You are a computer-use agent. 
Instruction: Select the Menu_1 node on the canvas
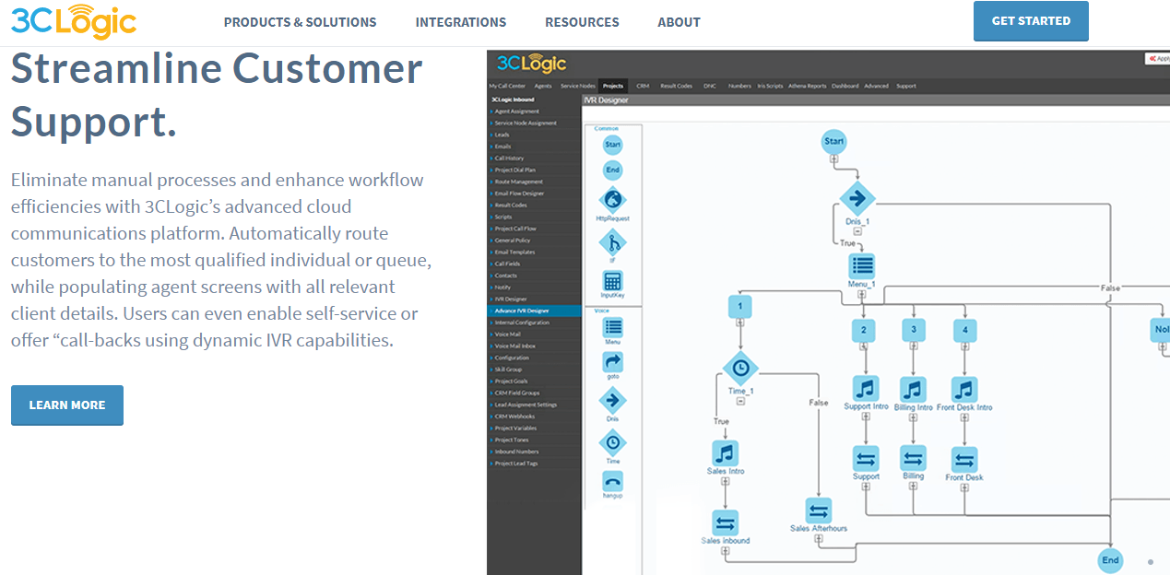click(x=862, y=266)
